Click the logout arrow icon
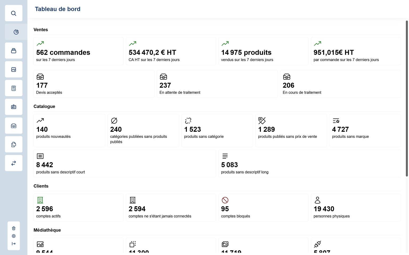The width and height of the screenshot is (409, 255). (x=14, y=244)
